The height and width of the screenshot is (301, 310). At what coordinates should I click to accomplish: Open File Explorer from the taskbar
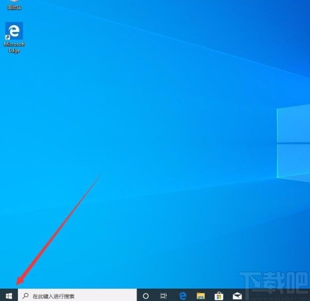(201, 296)
